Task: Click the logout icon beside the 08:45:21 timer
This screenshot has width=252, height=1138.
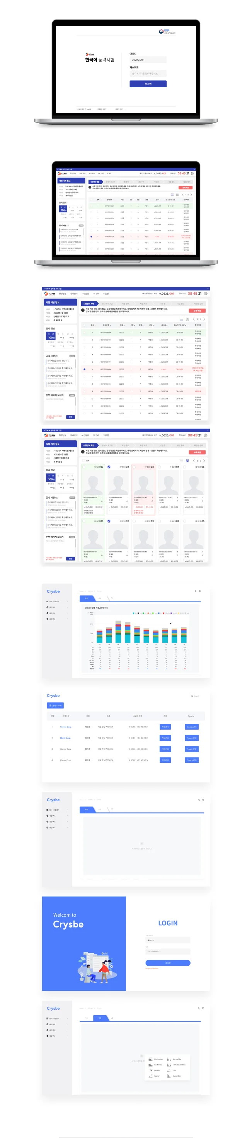Action: point(205,293)
